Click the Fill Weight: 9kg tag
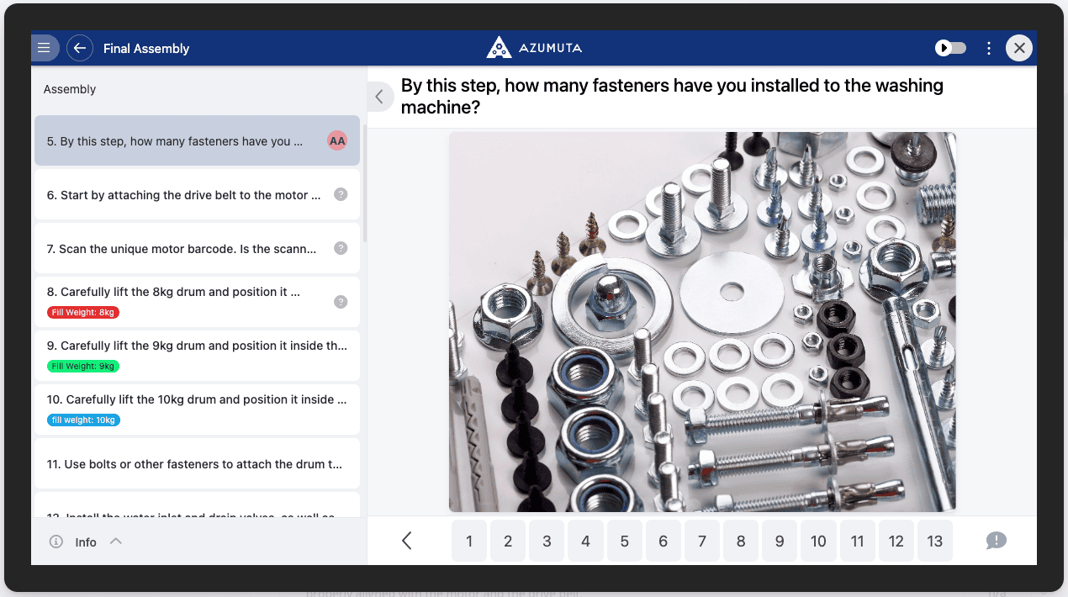The height and width of the screenshot is (597, 1068). pos(83,367)
